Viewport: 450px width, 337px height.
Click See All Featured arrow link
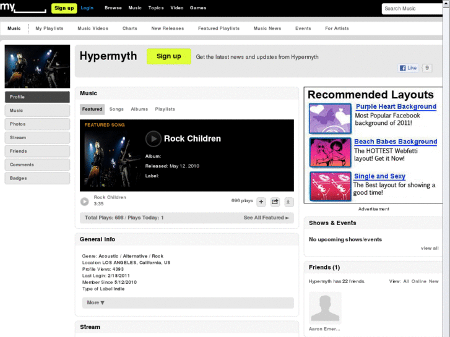tap(266, 218)
